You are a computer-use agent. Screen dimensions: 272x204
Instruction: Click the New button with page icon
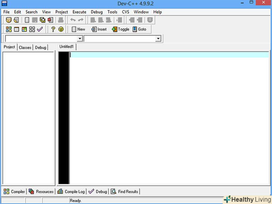[x=78, y=29]
